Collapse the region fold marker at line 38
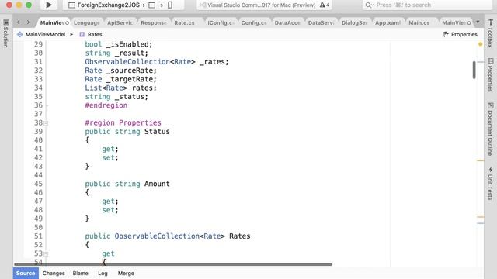The image size is (497, 279). tap(46, 123)
